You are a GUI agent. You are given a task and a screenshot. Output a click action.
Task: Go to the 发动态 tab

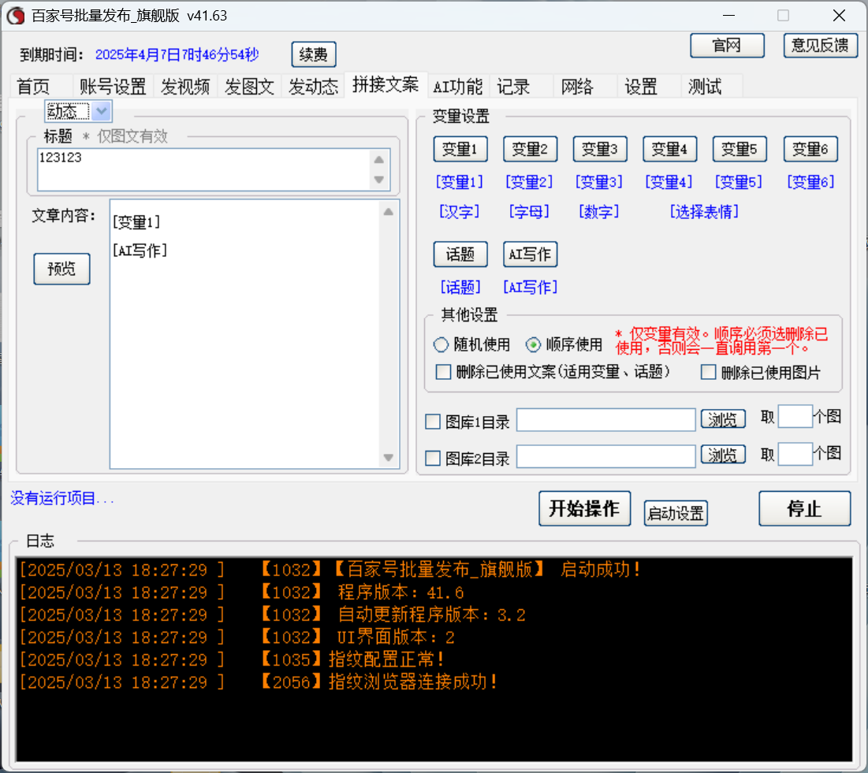(x=313, y=87)
